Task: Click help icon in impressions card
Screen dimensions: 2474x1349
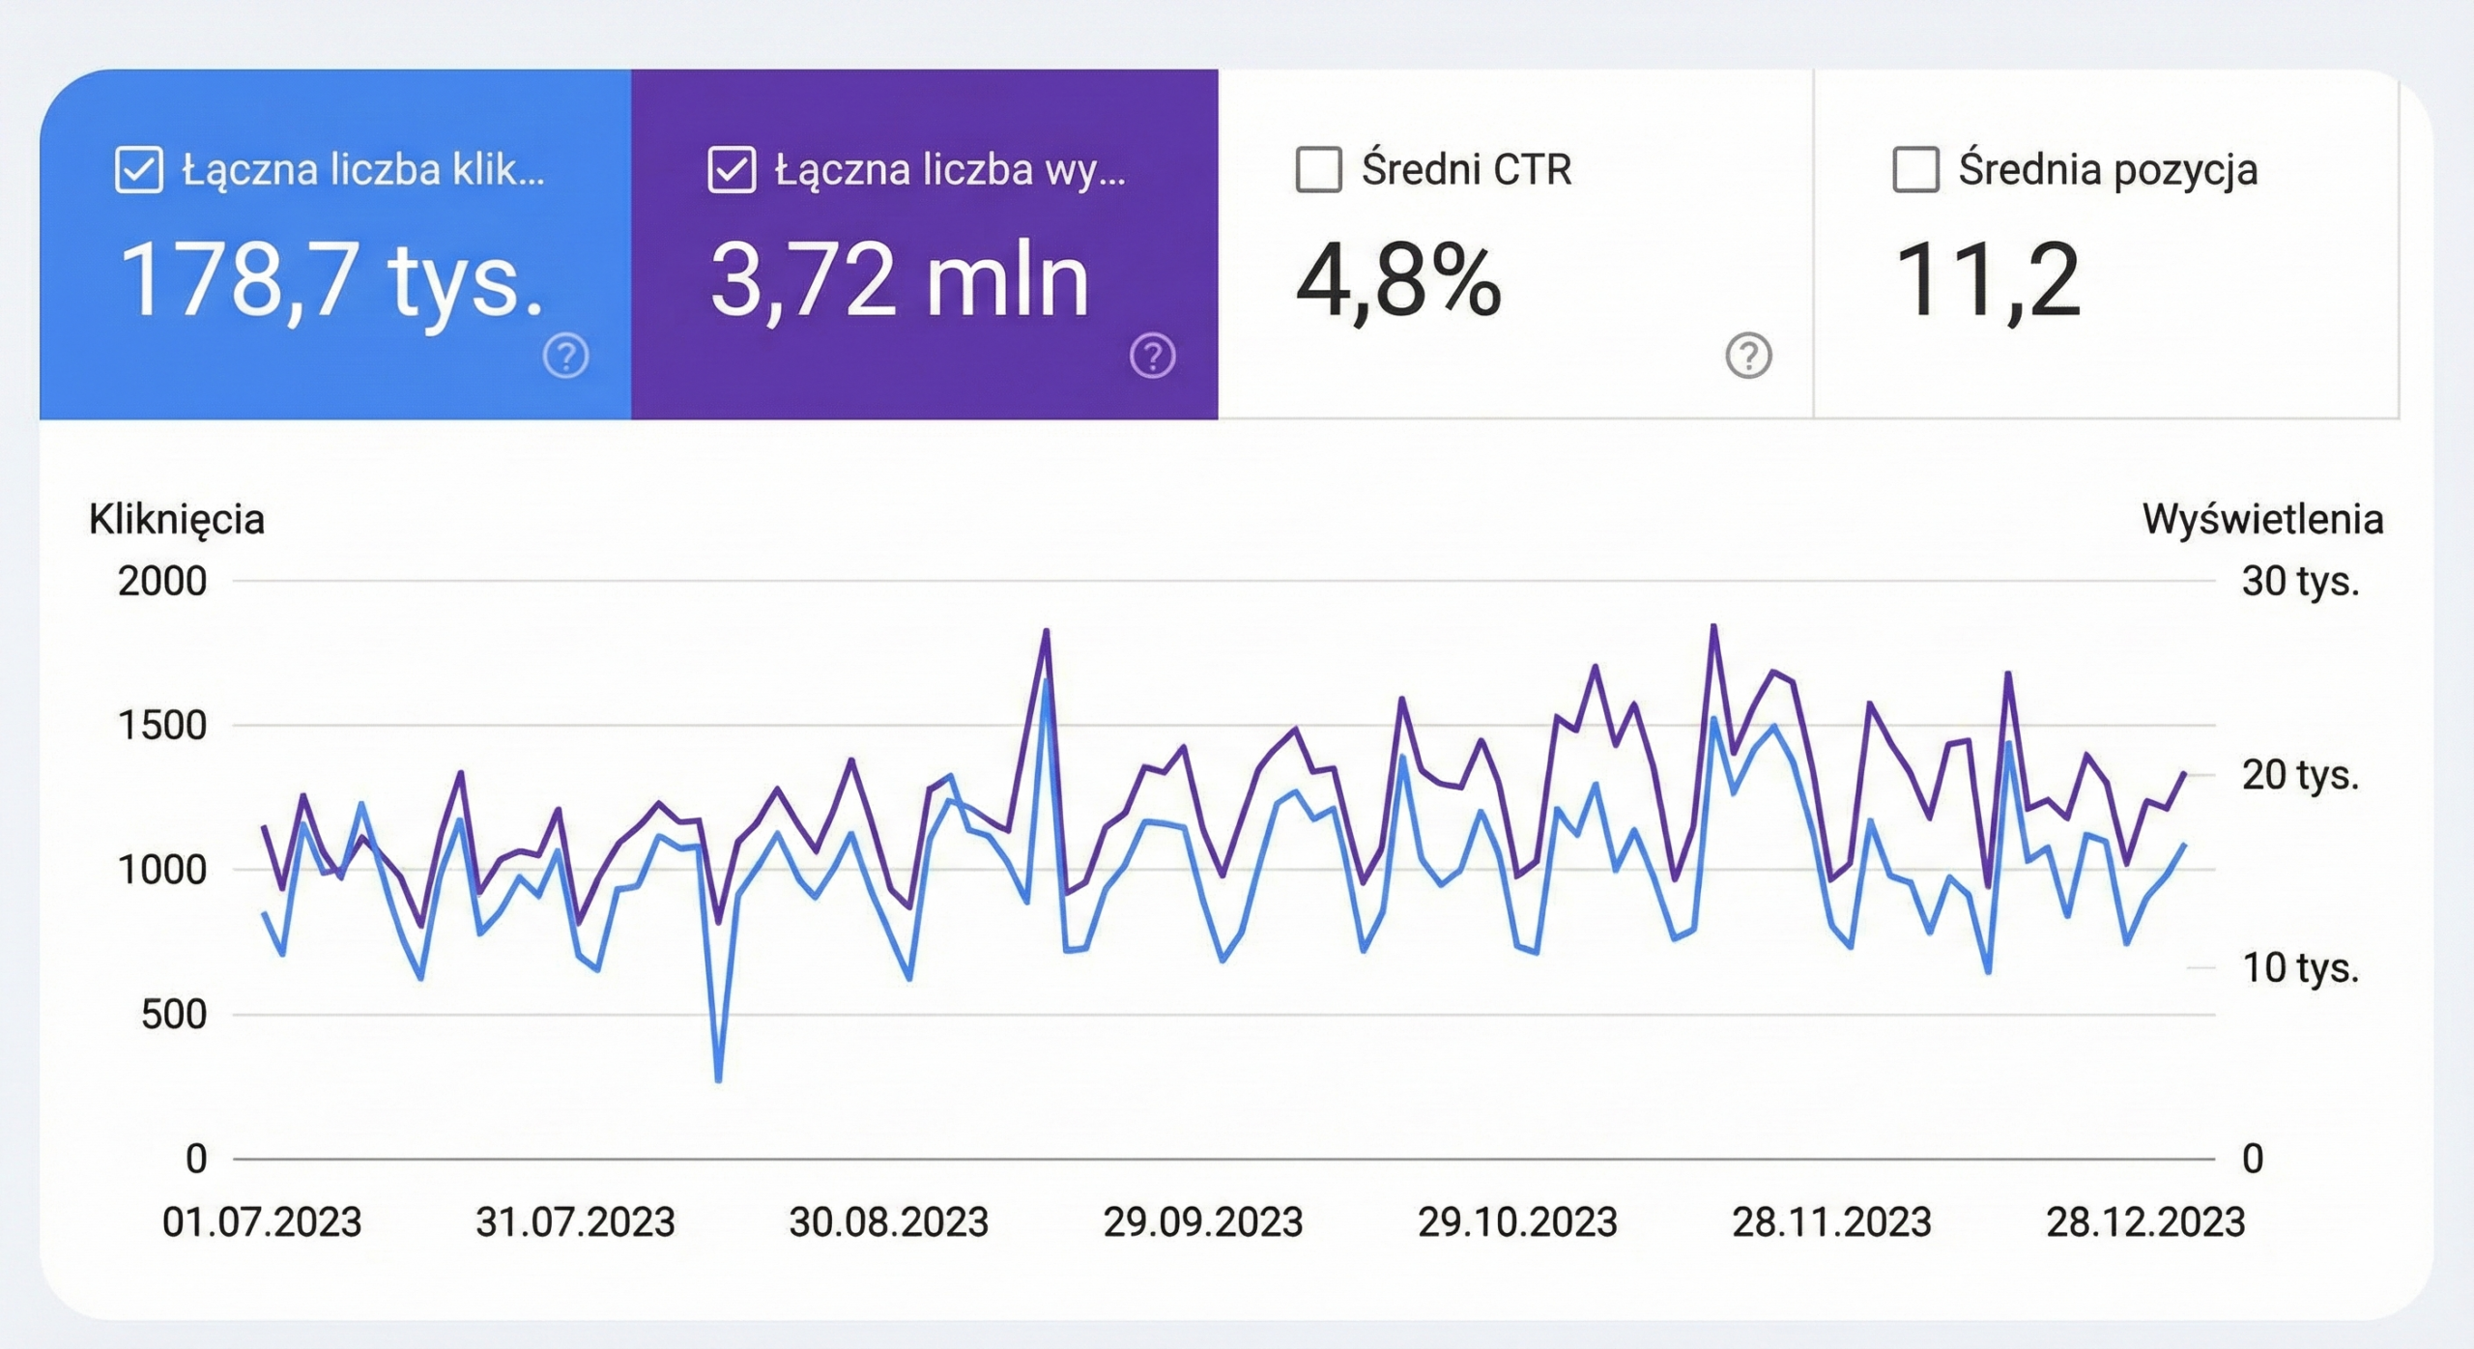Action: [1152, 356]
